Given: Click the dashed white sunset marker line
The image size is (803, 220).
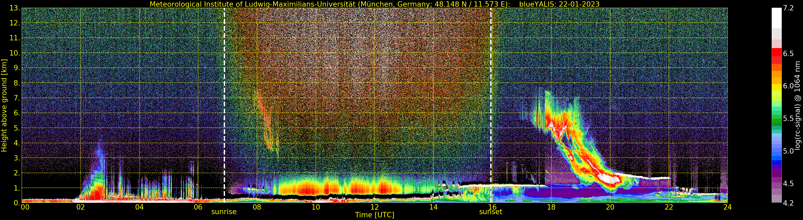Looking at the screenshot, I should pos(491,105).
